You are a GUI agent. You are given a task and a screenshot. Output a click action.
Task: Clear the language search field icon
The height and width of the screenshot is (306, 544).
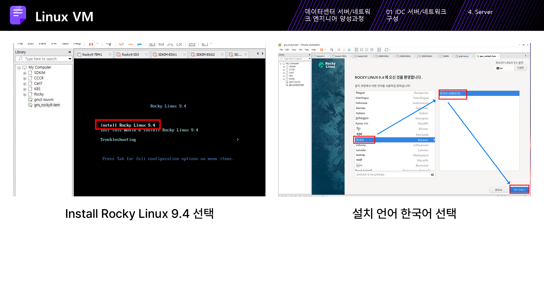point(432,175)
